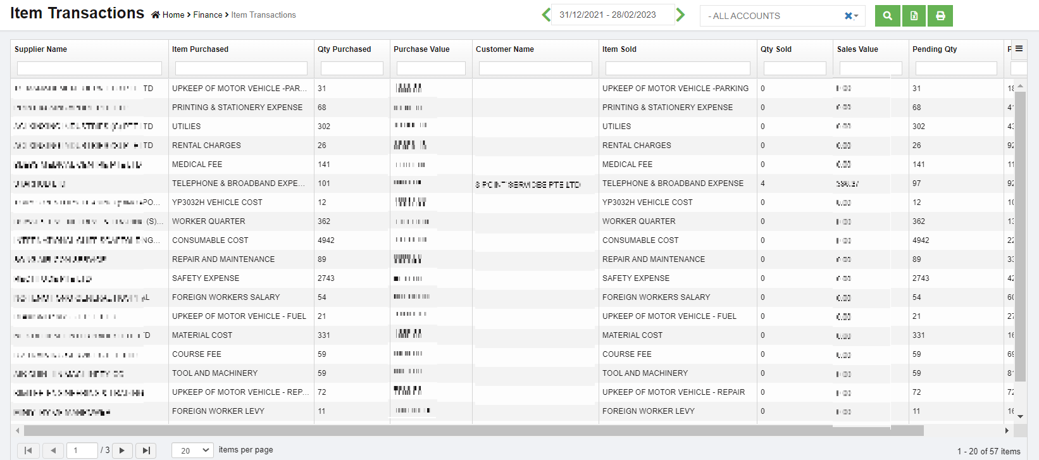
Task: Click the Customer Name filter box
Action: [535, 68]
